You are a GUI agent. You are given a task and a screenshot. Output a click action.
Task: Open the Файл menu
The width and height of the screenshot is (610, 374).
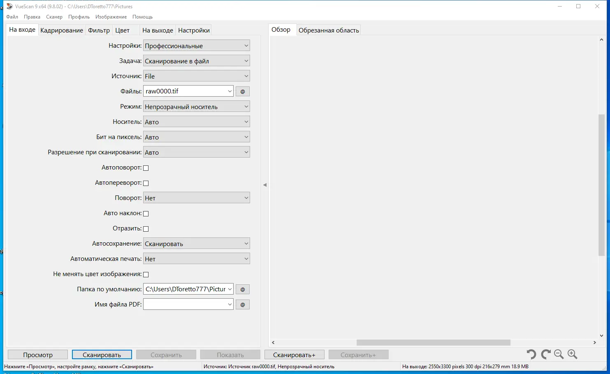click(12, 17)
